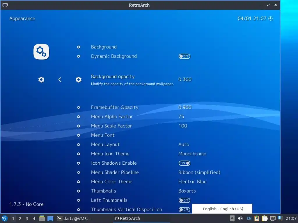Toggle the Left Thumbnails switch
Image resolution: width=298 pixels, height=223 pixels.
(x=184, y=200)
